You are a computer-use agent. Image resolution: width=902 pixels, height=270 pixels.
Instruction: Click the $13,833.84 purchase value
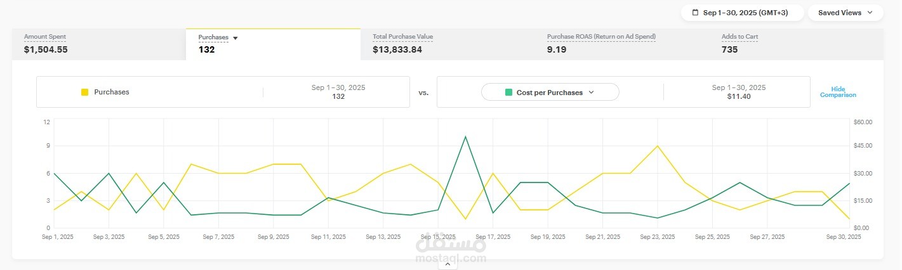(x=397, y=49)
